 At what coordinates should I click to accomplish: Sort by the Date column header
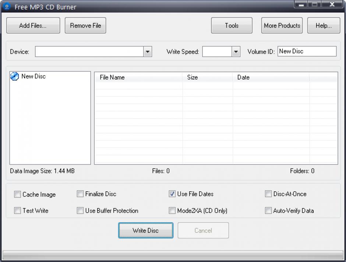coord(271,77)
